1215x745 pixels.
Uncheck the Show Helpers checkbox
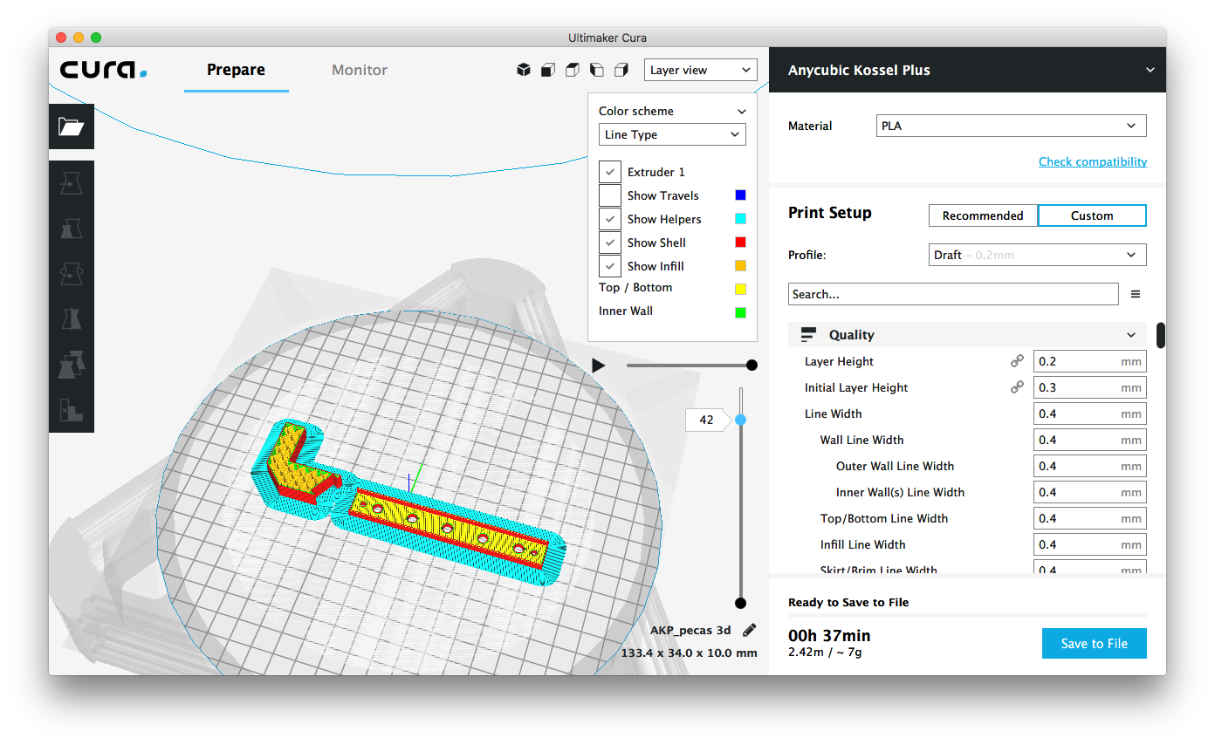[x=611, y=219]
